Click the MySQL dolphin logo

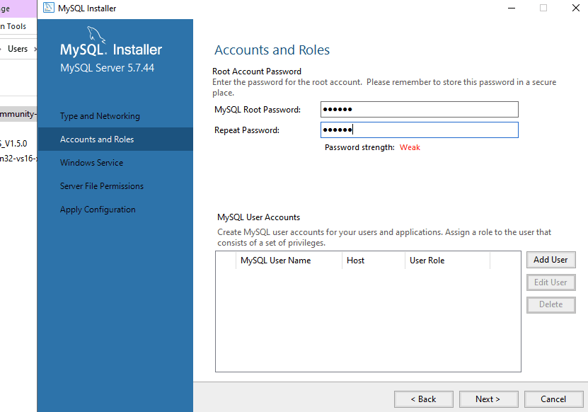(97, 34)
